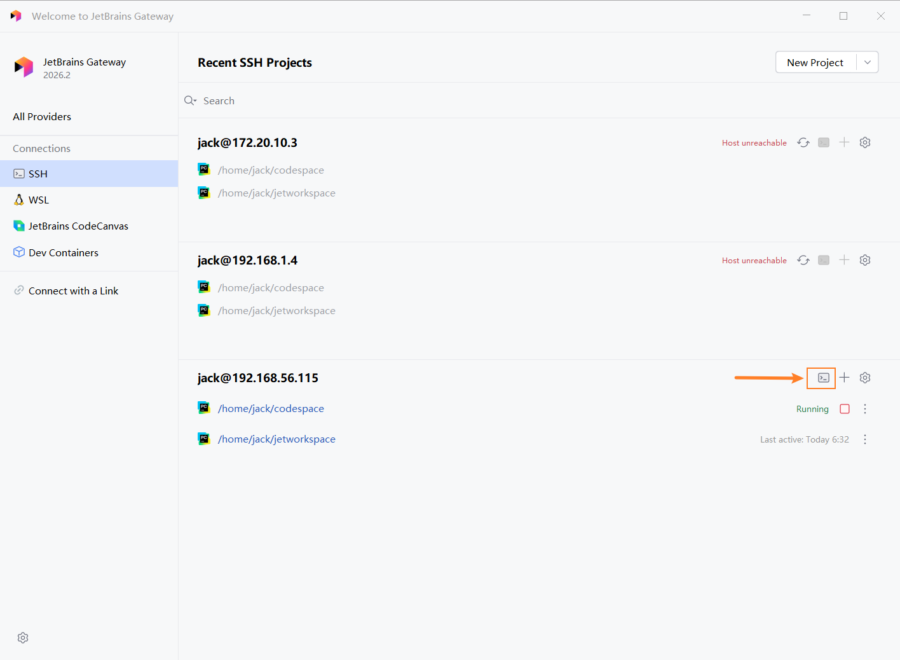900x660 pixels.
Task: Open /home/jack/jetworkspace on 192.168.1.4
Action: pyautogui.click(x=276, y=310)
